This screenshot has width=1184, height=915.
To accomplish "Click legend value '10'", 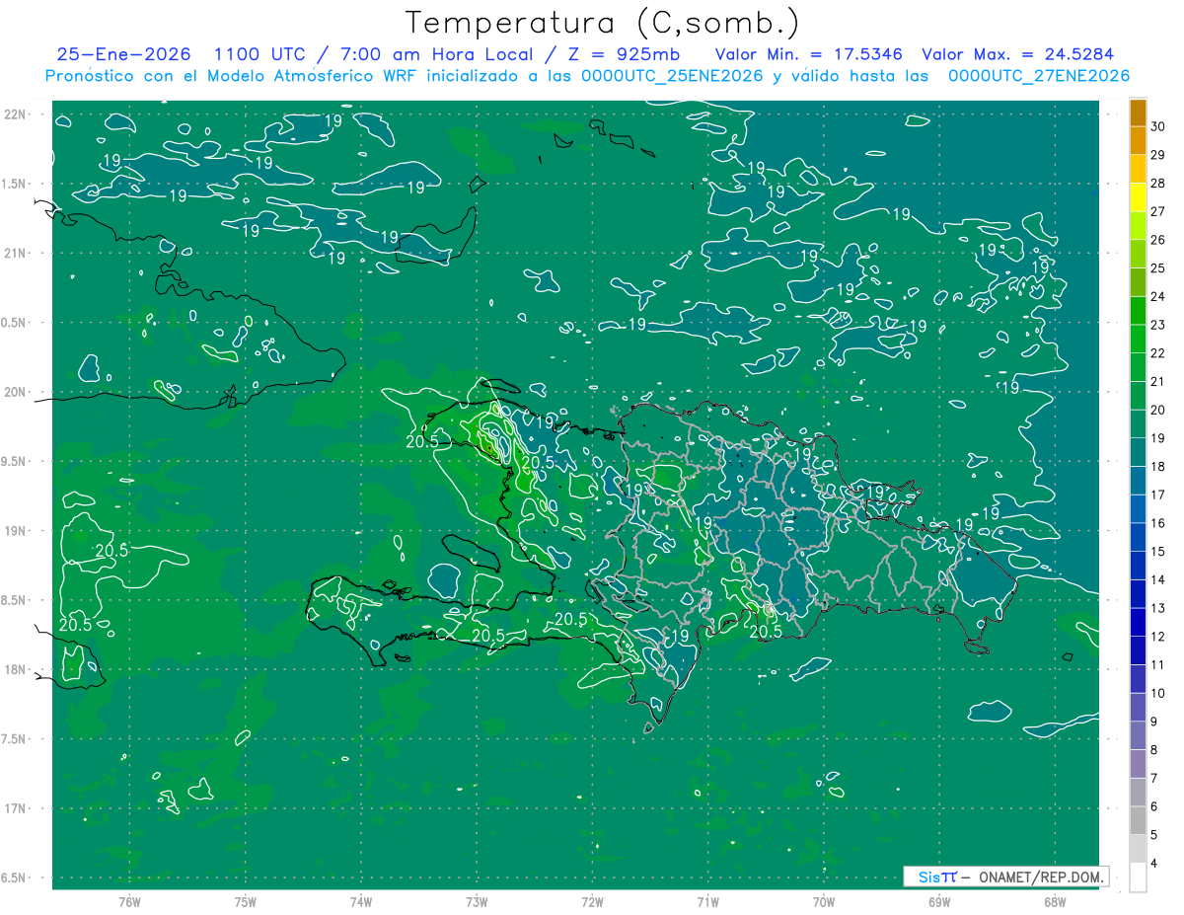I will pos(1158,694).
